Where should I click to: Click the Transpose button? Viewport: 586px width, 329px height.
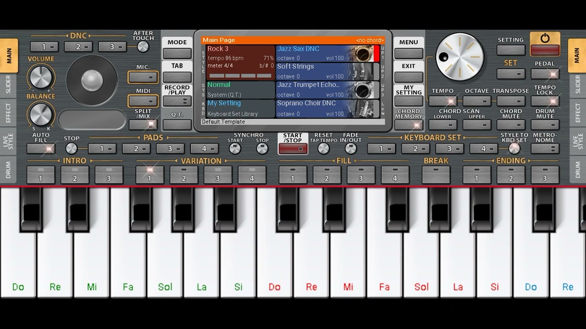[511, 101]
